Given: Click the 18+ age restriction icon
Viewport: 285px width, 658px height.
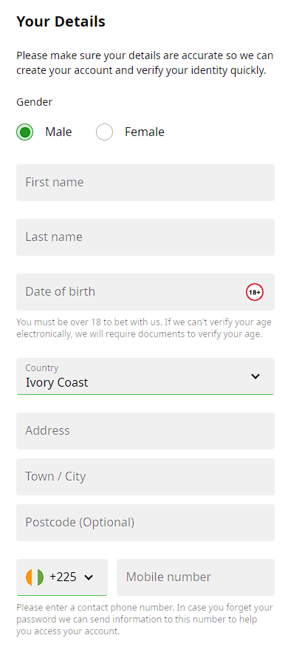Looking at the screenshot, I should (255, 292).
